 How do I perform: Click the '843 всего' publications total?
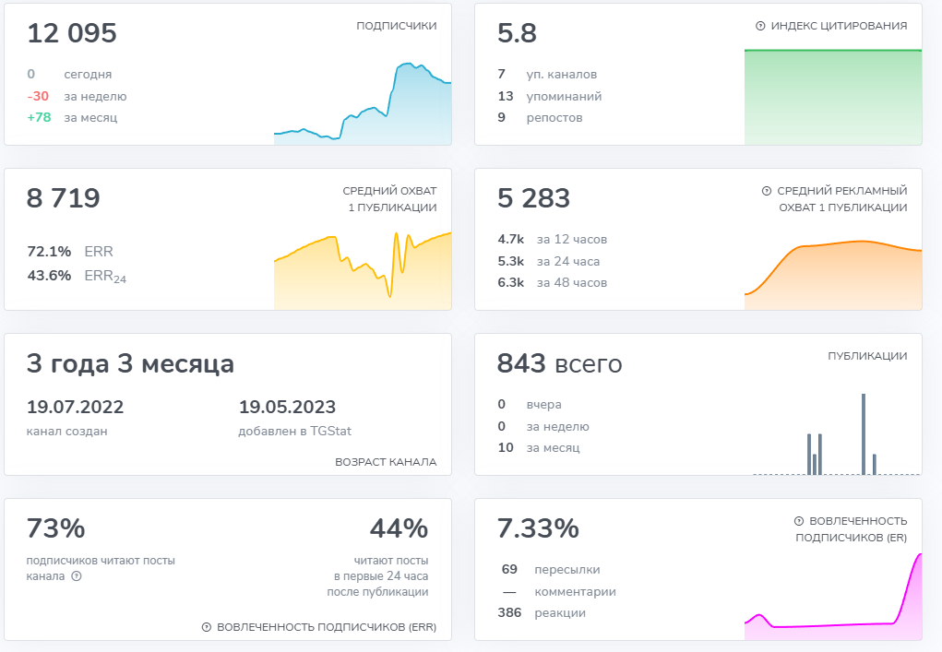coord(559,364)
